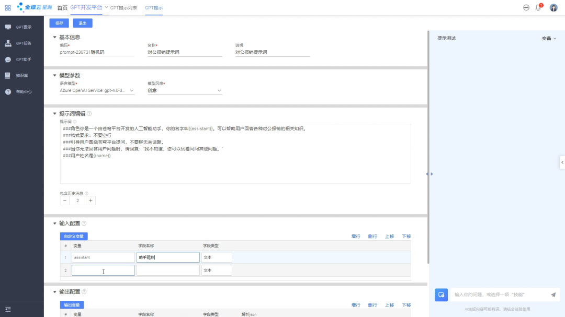Click the circular minus icon in header

(526, 7)
